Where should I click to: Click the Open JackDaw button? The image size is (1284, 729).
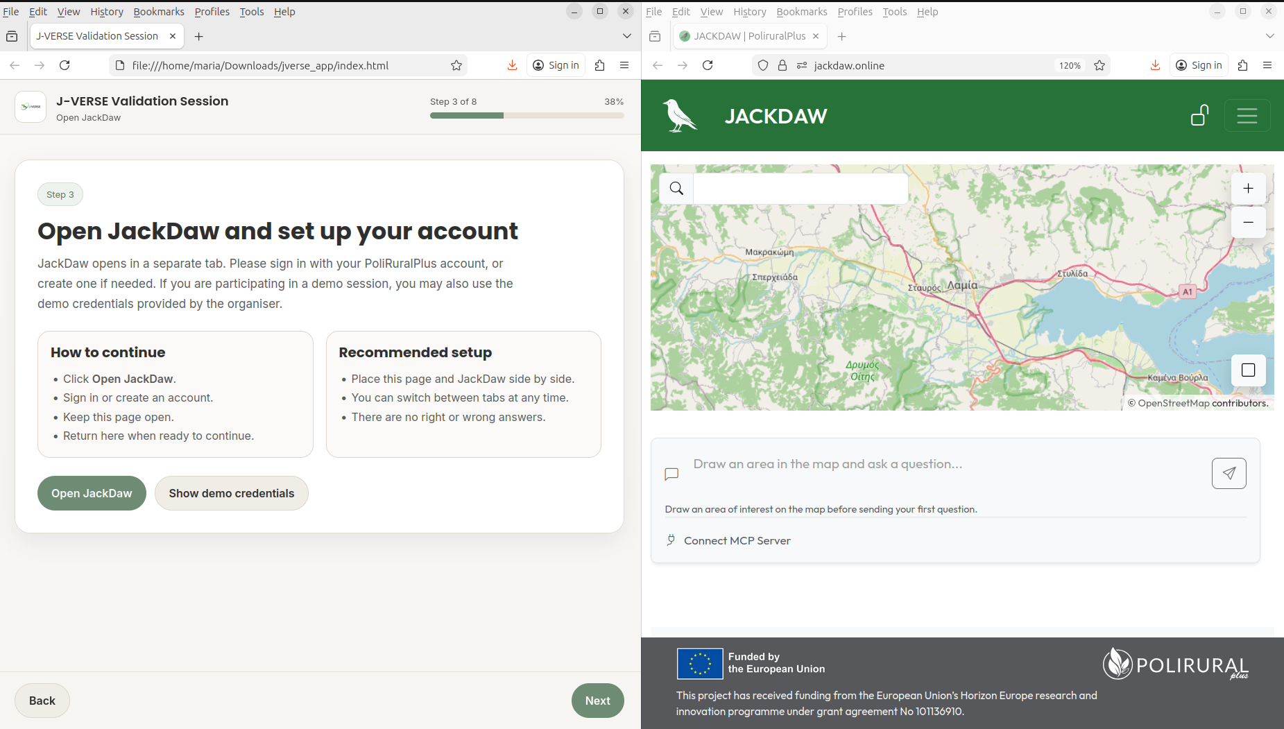(x=92, y=493)
